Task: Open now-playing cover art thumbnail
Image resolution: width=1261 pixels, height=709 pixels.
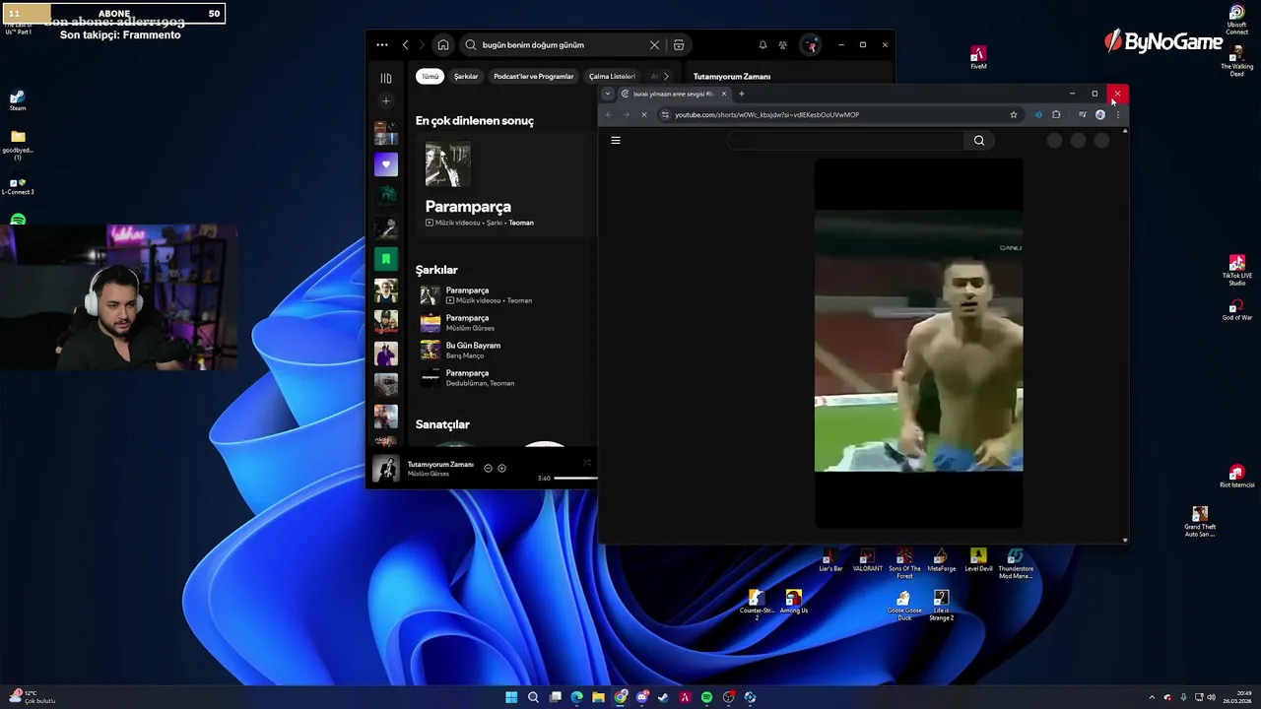Action: pyautogui.click(x=386, y=469)
